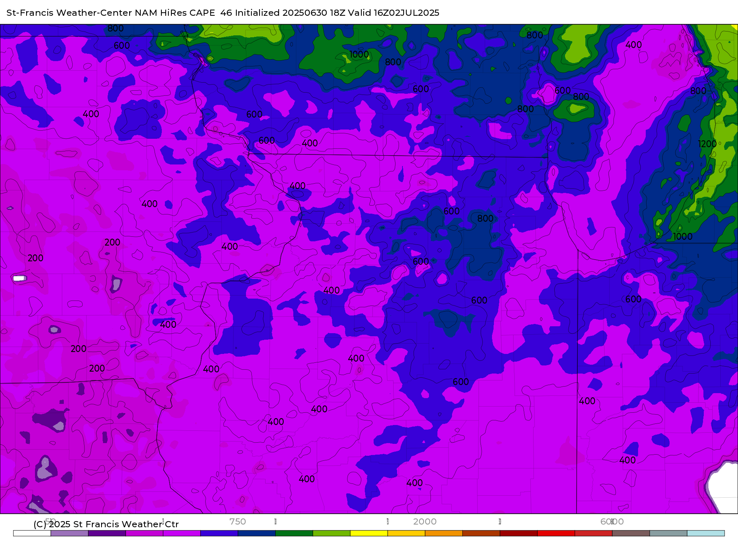Choose the lime green legend swatch
The image size is (738, 538).
pos(332,533)
